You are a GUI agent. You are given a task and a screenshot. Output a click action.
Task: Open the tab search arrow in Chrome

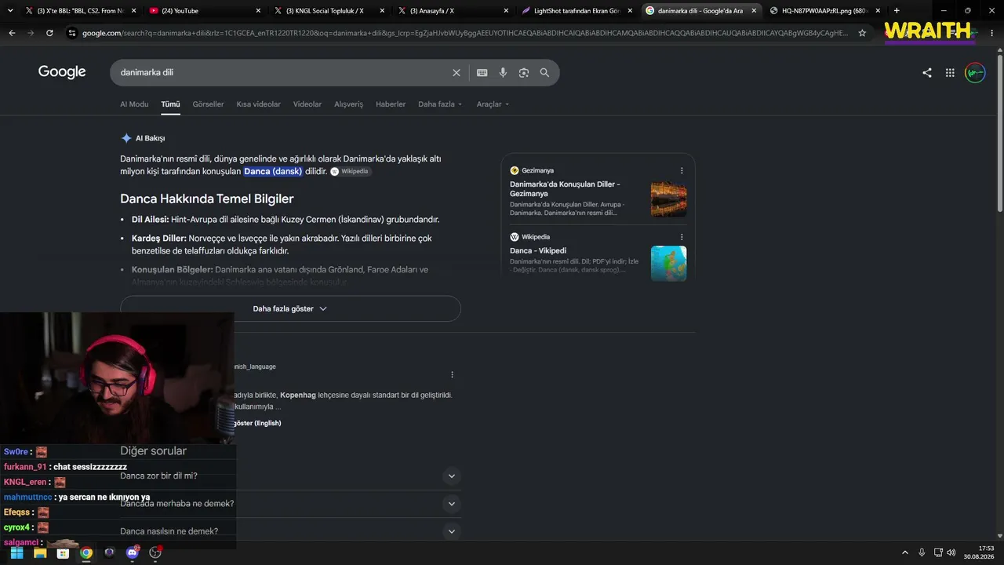pyautogui.click(x=10, y=11)
